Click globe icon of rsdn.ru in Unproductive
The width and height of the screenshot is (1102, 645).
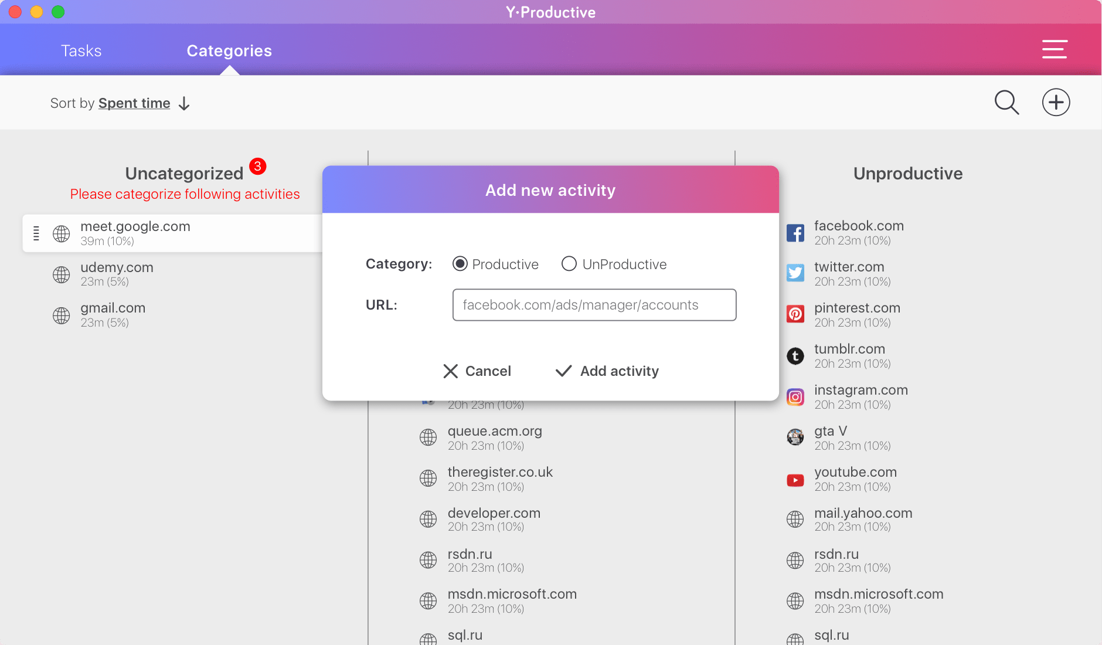click(795, 560)
